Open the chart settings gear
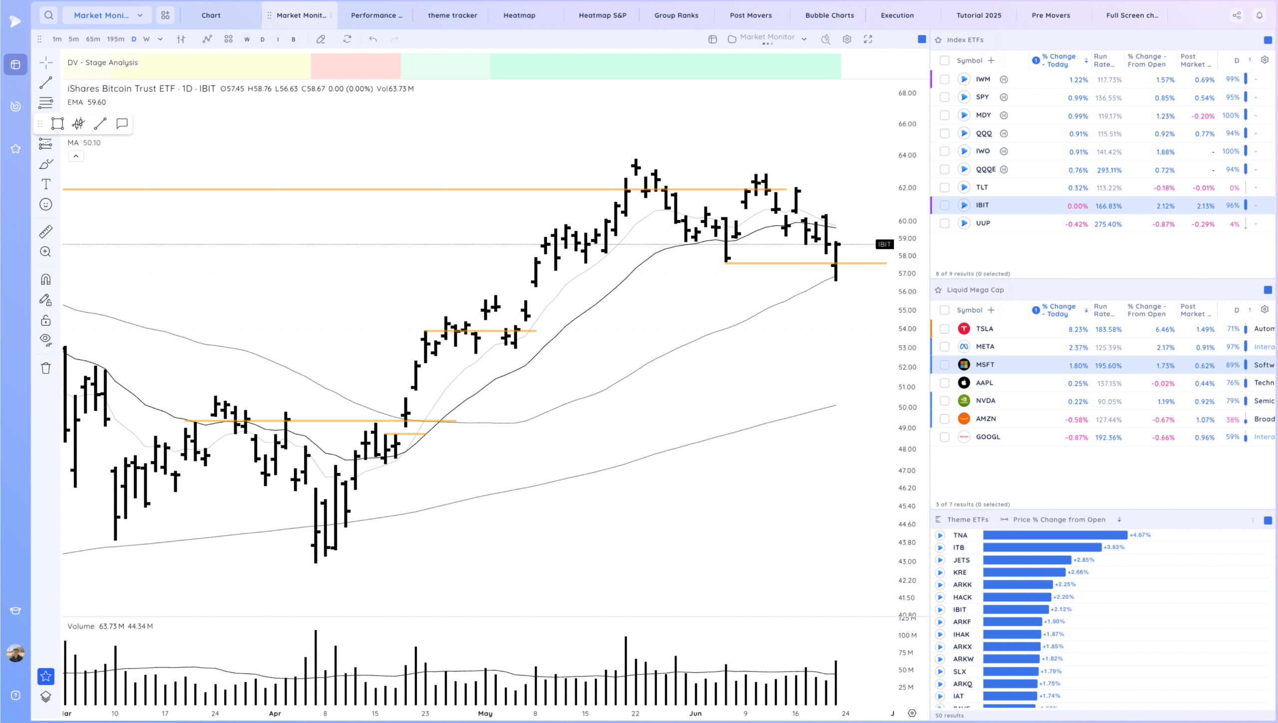Viewport: 1278px width, 723px height. pos(847,39)
